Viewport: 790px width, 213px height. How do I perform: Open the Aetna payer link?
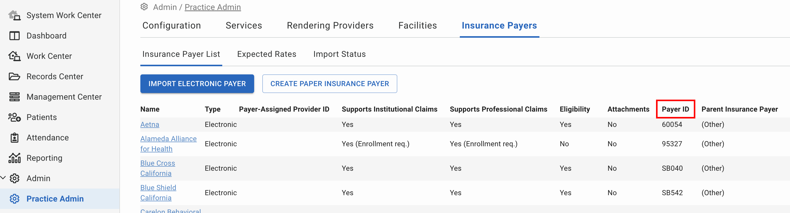pyautogui.click(x=150, y=125)
